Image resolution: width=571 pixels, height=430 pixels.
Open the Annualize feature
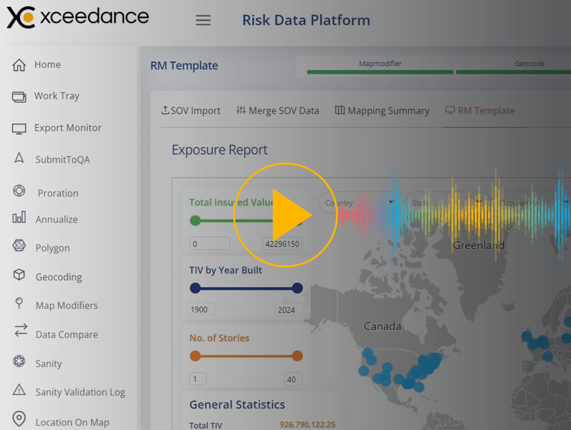57,219
